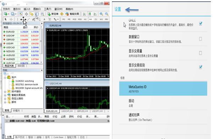Viewport: 213px width, 139px height.
Task: Open the 通知铃声 setting
Action: coord(163,117)
